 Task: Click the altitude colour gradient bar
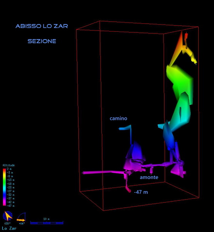[4, 187]
